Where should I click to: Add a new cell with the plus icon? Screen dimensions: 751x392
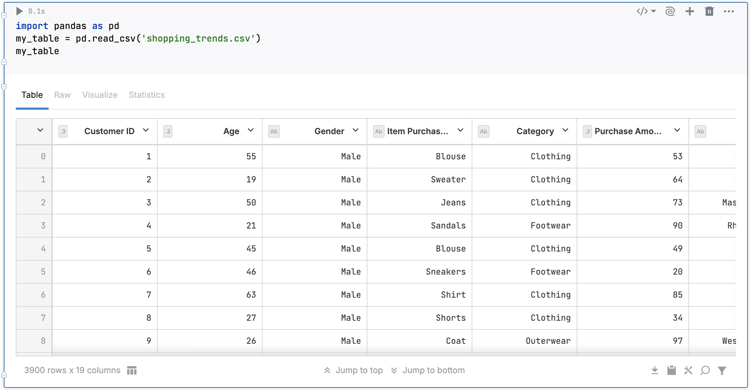coord(690,11)
